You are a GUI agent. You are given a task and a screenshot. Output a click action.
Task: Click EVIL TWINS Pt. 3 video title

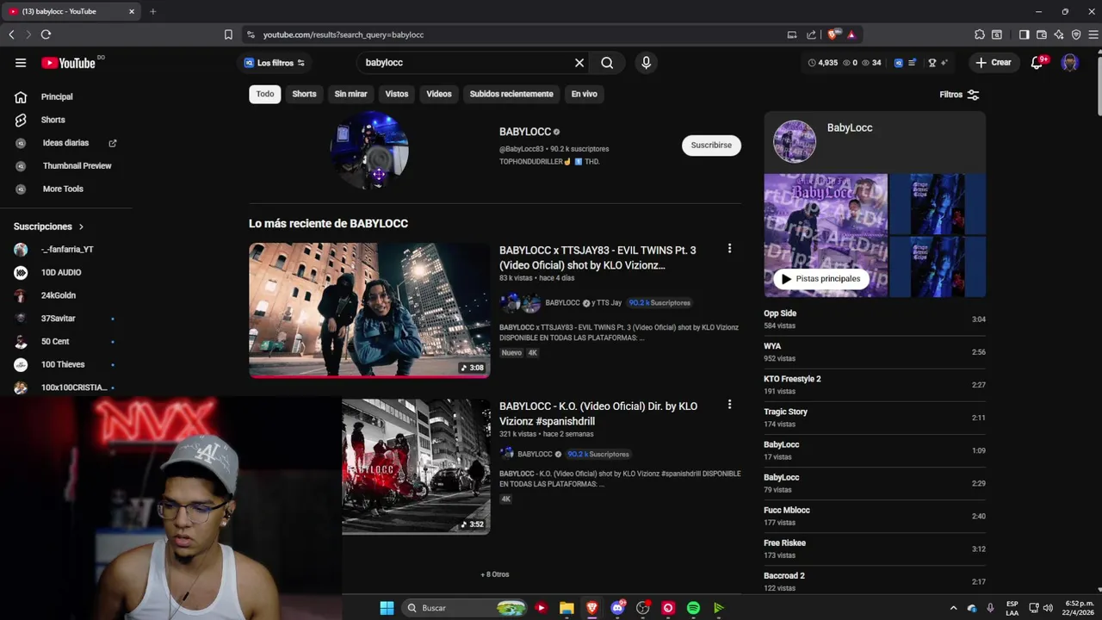[x=597, y=257]
